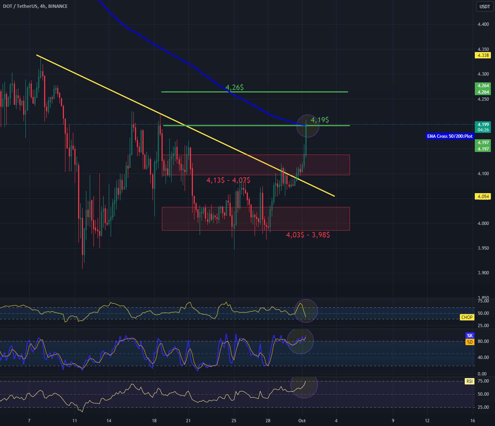Click the 4.400 price axis tick

pyautogui.click(x=483, y=24)
